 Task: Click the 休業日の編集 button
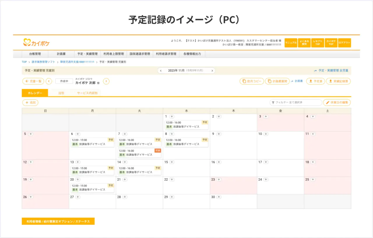337,103
